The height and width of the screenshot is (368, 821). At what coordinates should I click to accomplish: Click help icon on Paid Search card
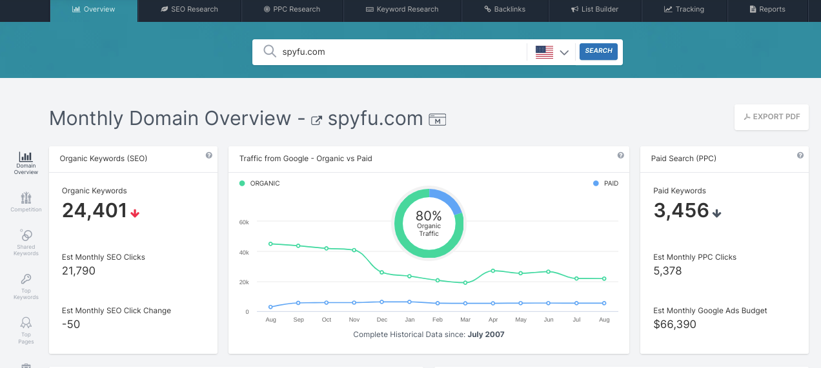[800, 155]
